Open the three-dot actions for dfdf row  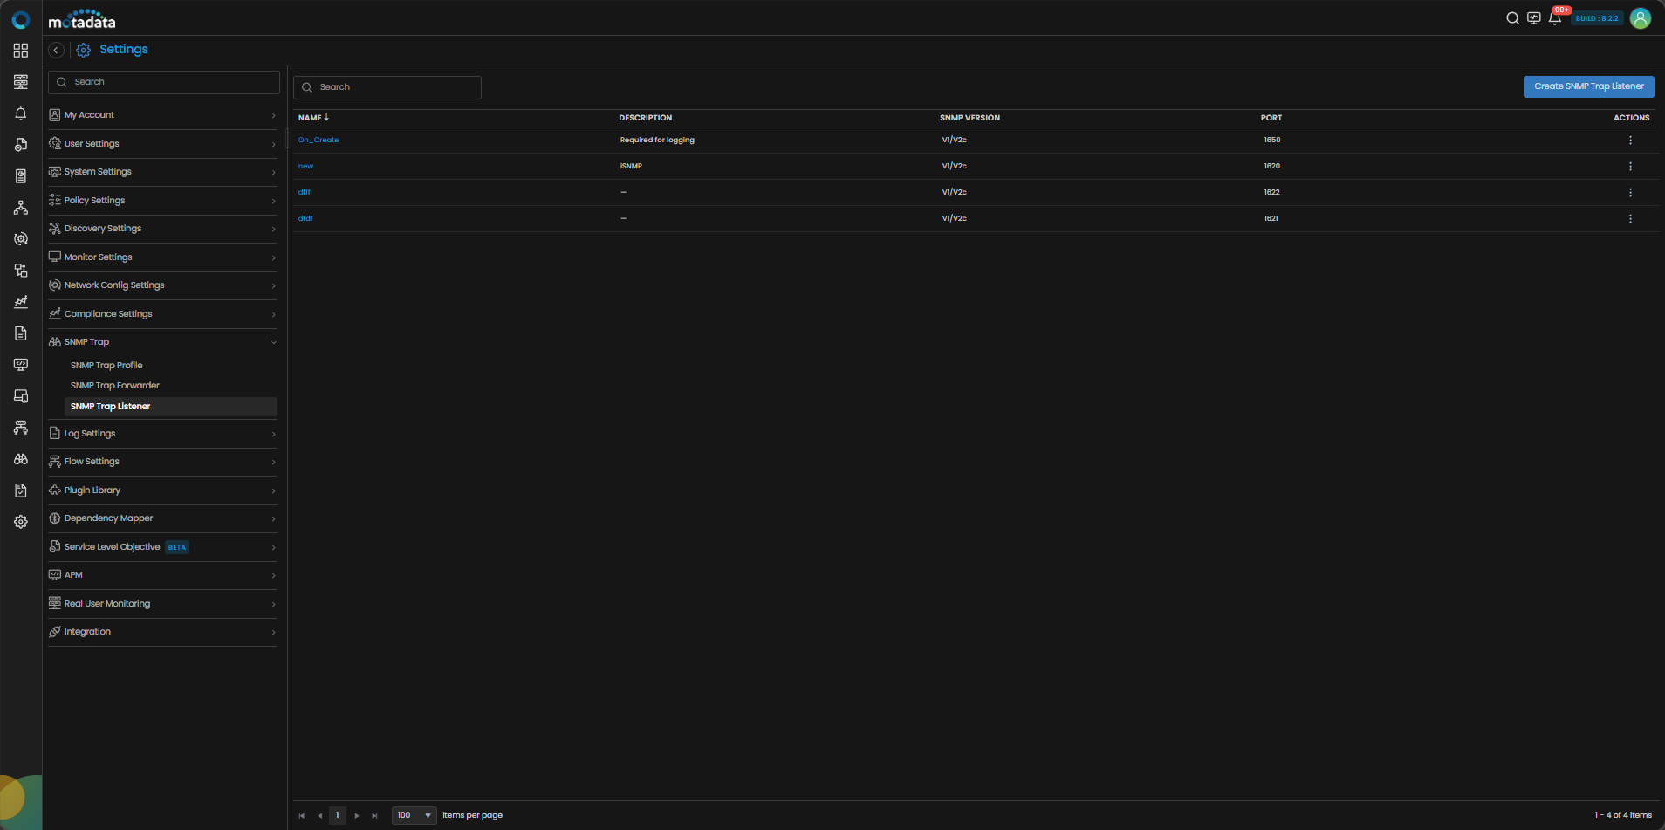pyautogui.click(x=1629, y=219)
